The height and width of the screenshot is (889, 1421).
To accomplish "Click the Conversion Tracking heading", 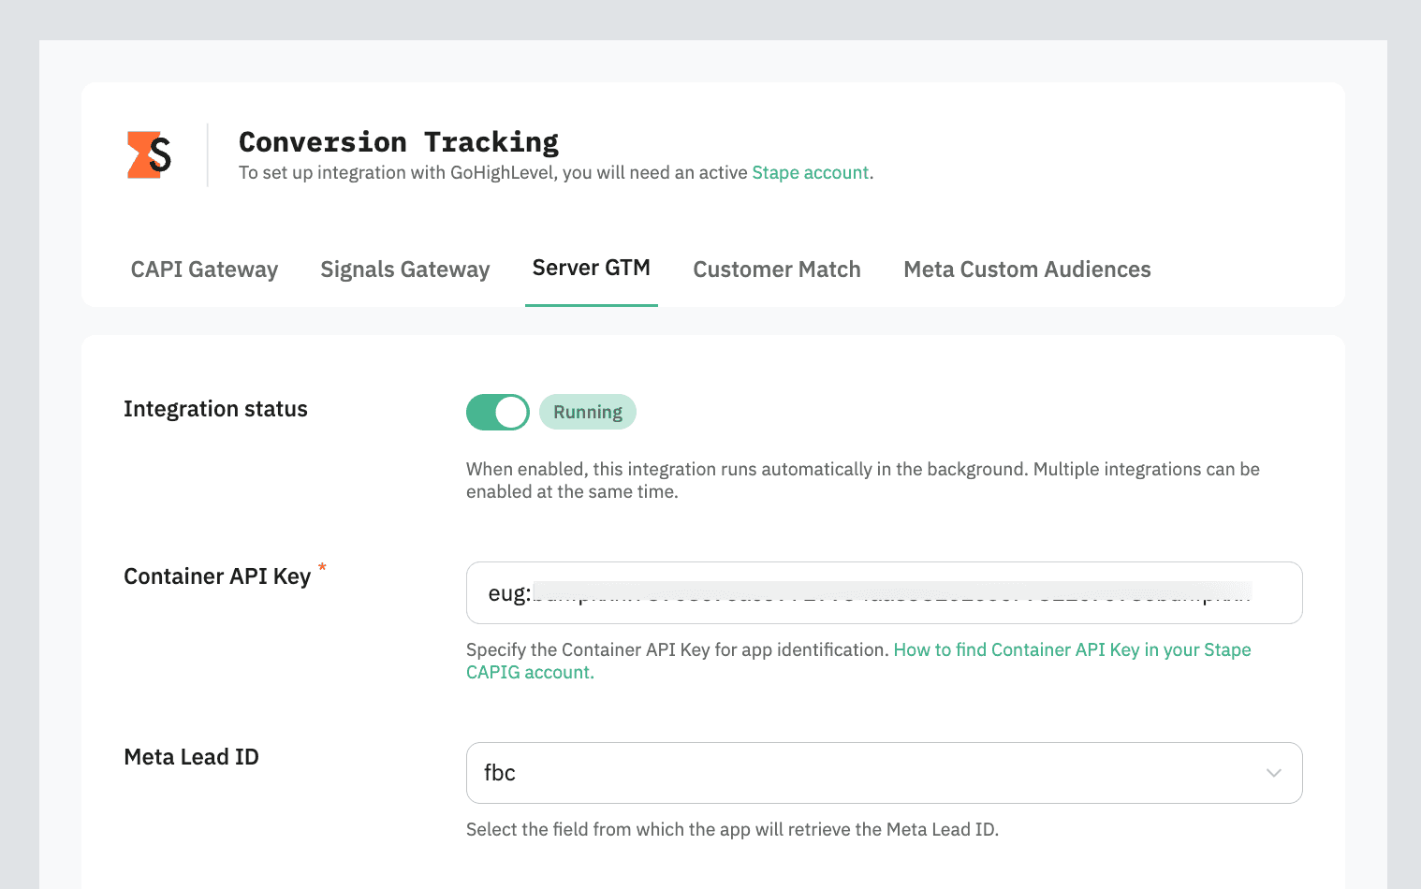I will 399,142.
